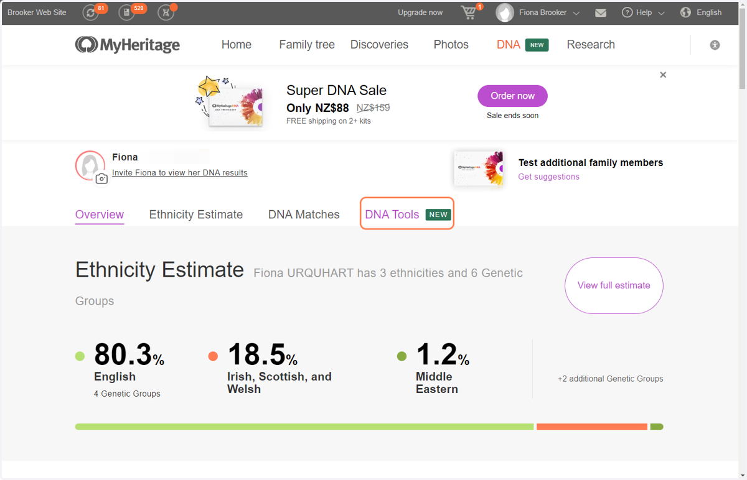Open the English language selector
The image size is (747, 480).
point(709,12)
